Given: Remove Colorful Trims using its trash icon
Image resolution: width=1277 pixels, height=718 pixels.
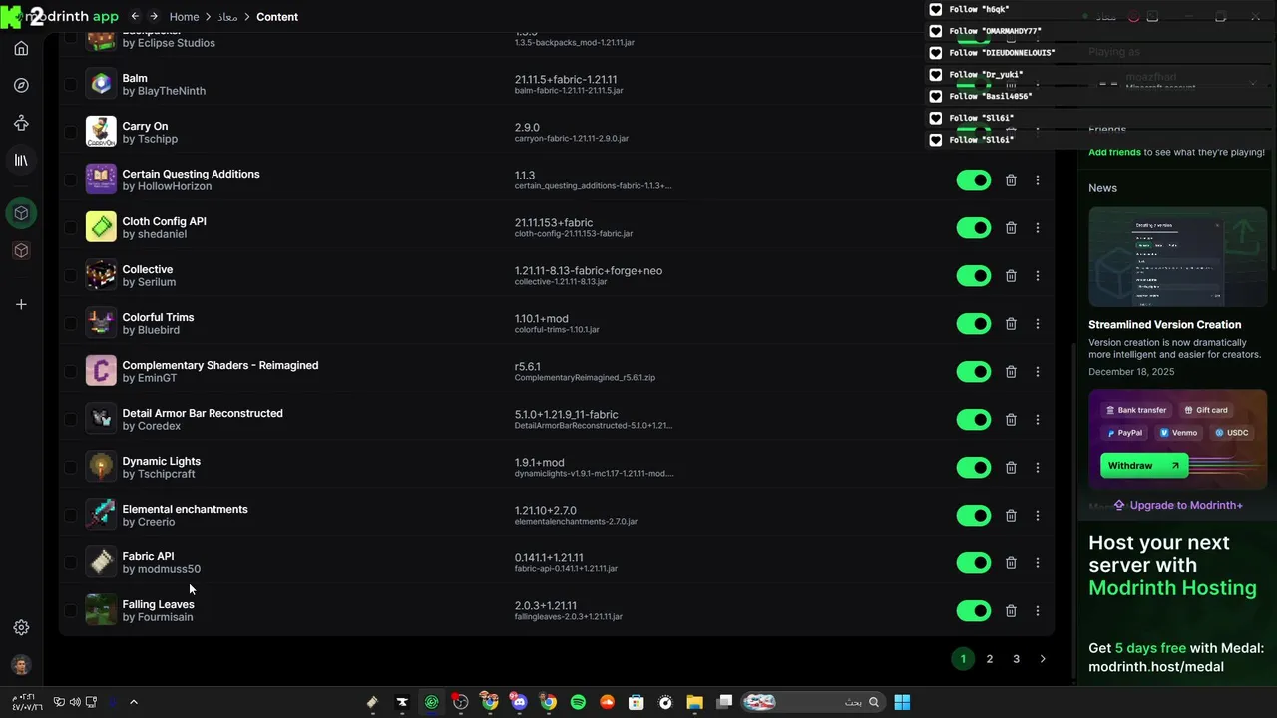Looking at the screenshot, I should click(1011, 323).
